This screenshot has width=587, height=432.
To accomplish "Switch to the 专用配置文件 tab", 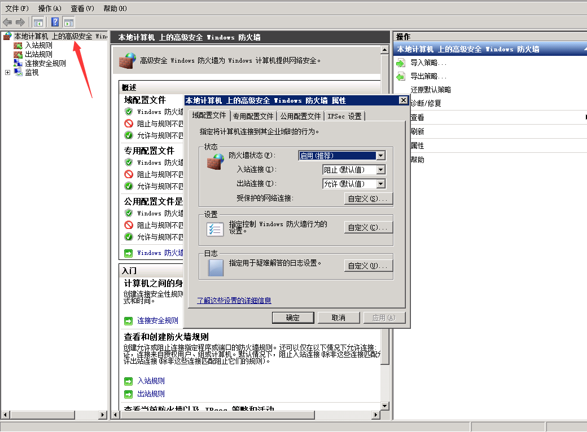I will [x=252, y=116].
